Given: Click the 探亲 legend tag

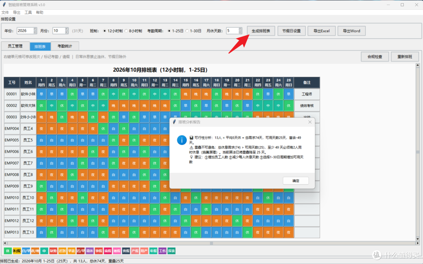Looking at the screenshot, I should tap(172, 251).
